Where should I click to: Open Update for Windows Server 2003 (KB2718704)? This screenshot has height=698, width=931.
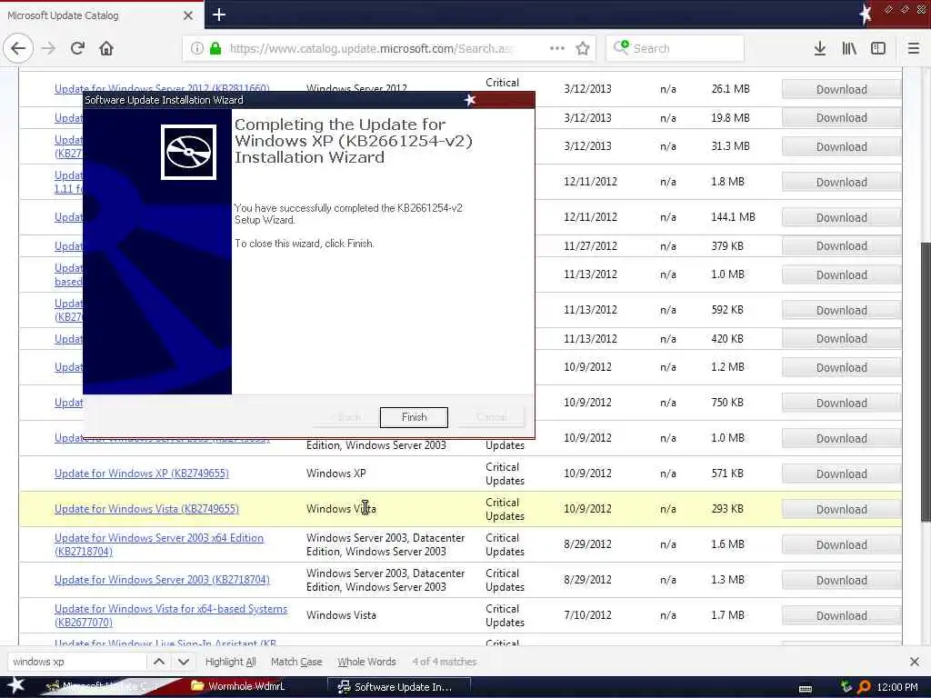tap(162, 579)
